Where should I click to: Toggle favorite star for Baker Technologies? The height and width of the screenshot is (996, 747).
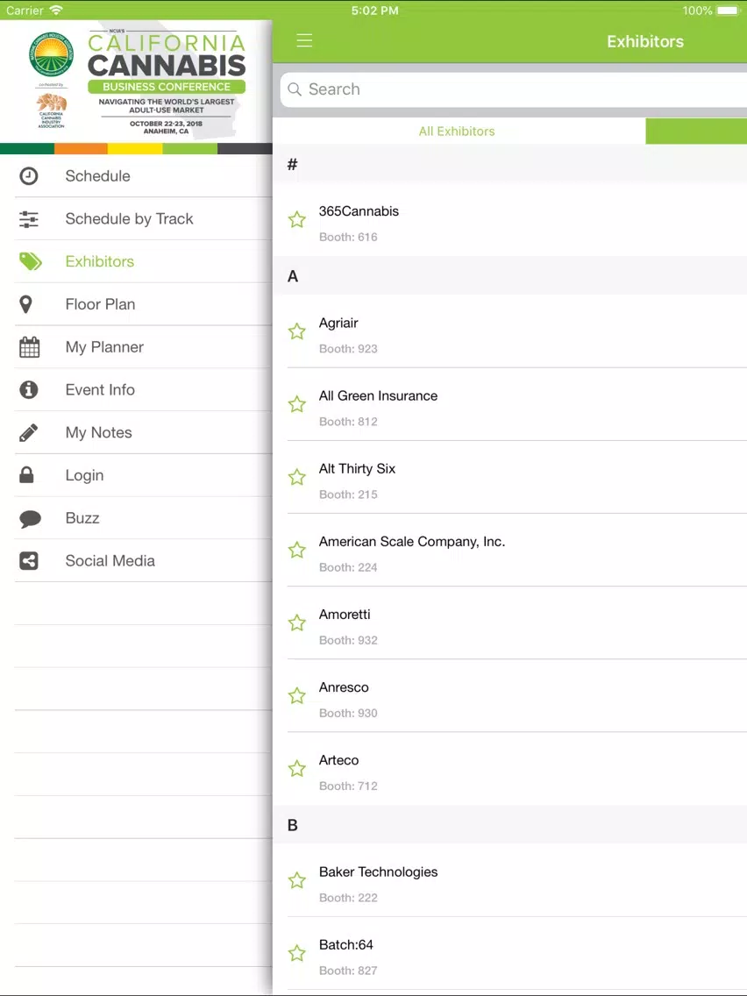click(296, 880)
